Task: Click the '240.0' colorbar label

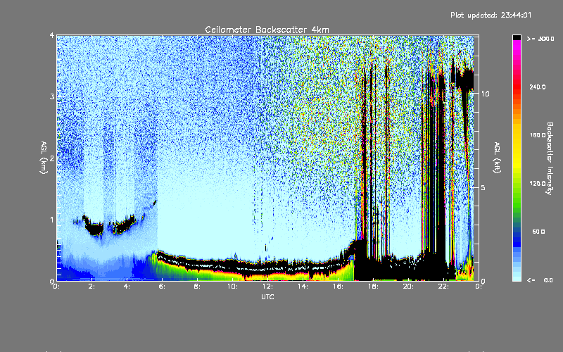Action: tap(538, 87)
